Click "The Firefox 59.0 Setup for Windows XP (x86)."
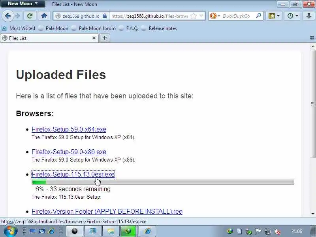This screenshot has width=316, height=237. 83,160
